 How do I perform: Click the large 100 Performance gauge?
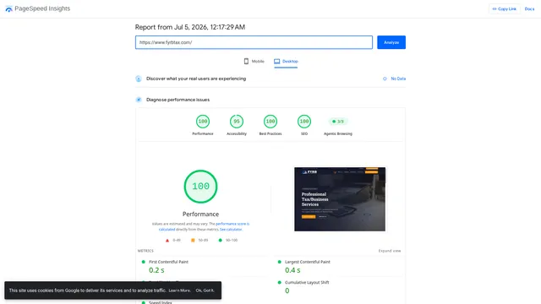(x=200, y=187)
